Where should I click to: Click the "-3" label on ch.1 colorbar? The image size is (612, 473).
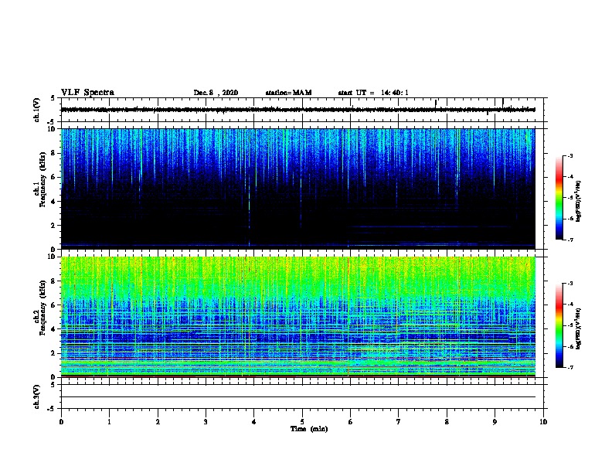coord(569,155)
